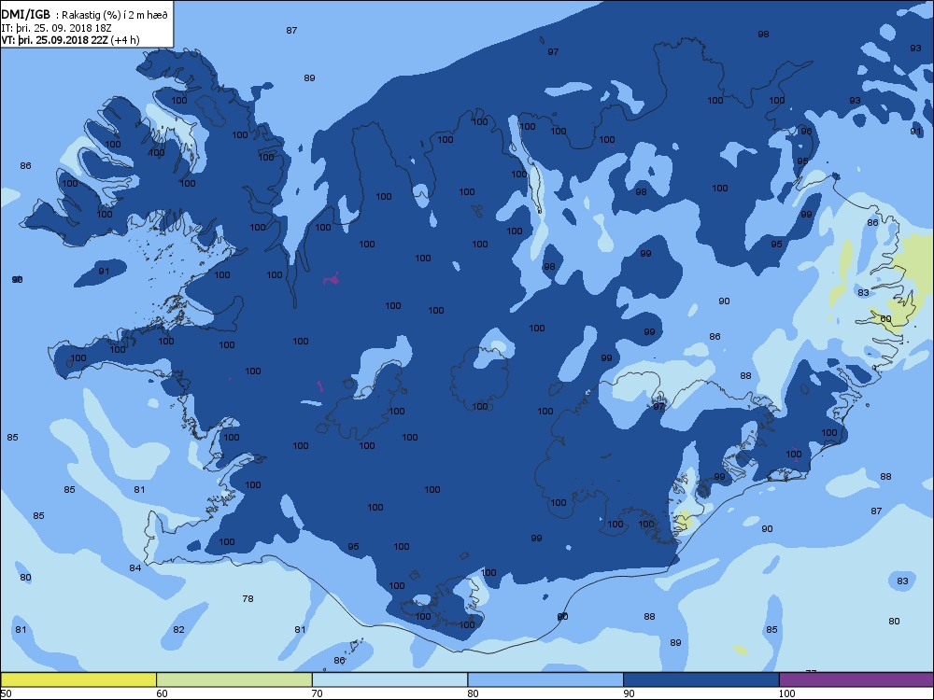The image size is (934, 700).
Task: Click the legend tick label 50
Action: (x=6, y=693)
